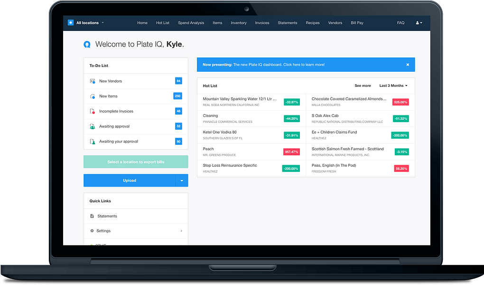The height and width of the screenshot is (285, 484).
Task: Click the Settings gear icon in Quick Links
Action: [92, 231]
